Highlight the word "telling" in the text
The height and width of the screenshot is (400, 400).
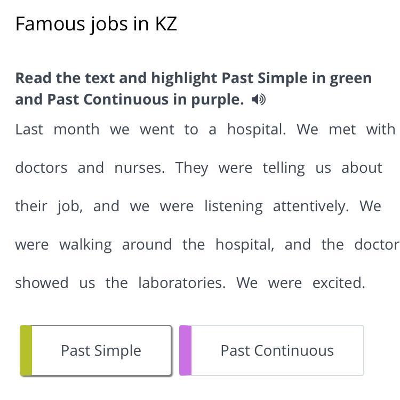284,169
